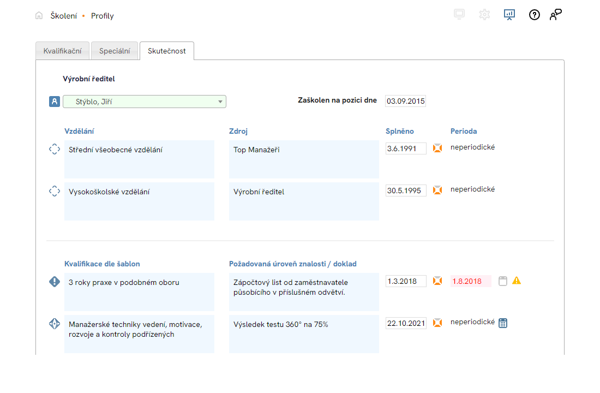Click the red highlighted 1.8.2018 period field
Screen dimensions: 600x393
(x=470, y=281)
